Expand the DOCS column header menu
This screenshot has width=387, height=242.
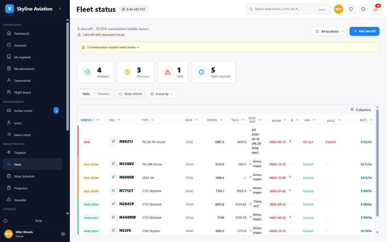coord(339,120)
